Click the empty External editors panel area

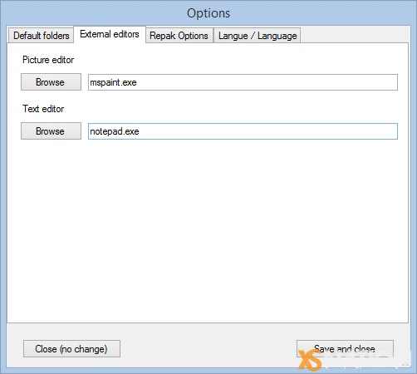pos(208,230)
